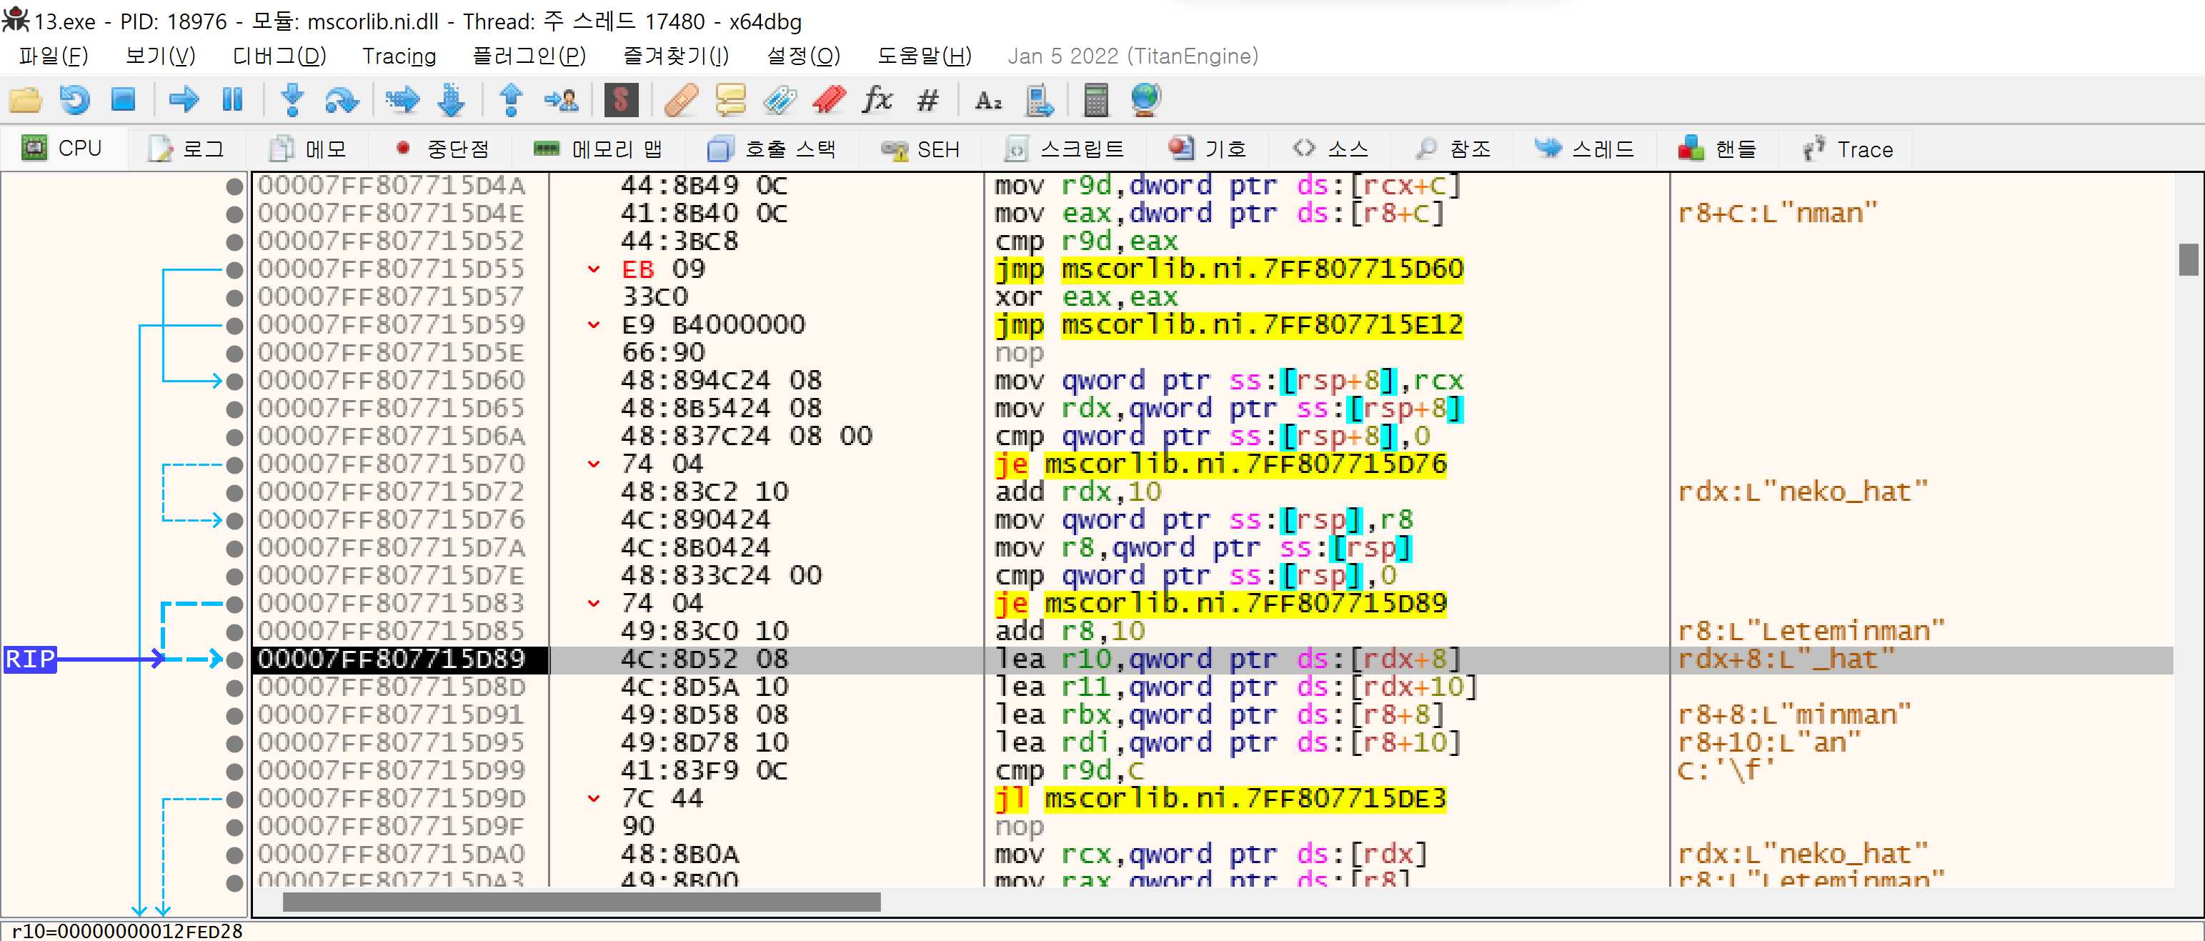Step over with the curved arrow icon

tap(342, 100)
